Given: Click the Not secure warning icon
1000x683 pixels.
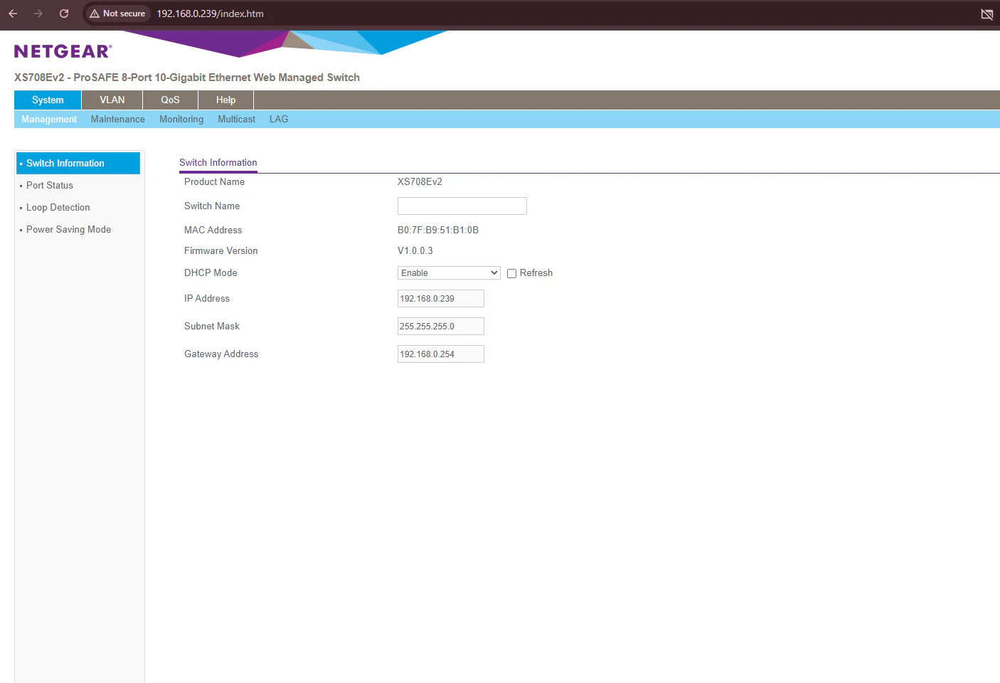Looking at the screenshot, I should pos(95,14).
